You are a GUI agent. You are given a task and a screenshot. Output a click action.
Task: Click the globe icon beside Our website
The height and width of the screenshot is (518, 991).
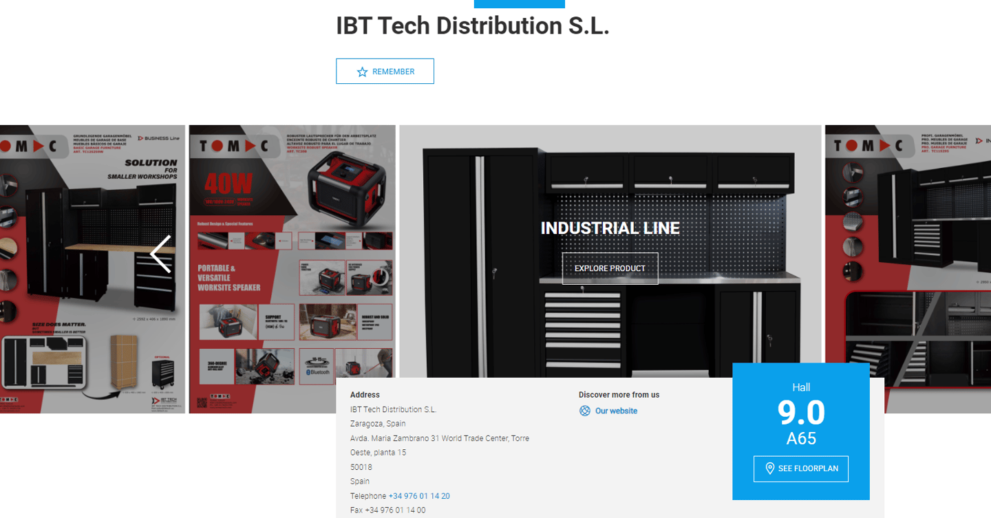(585, 411)
